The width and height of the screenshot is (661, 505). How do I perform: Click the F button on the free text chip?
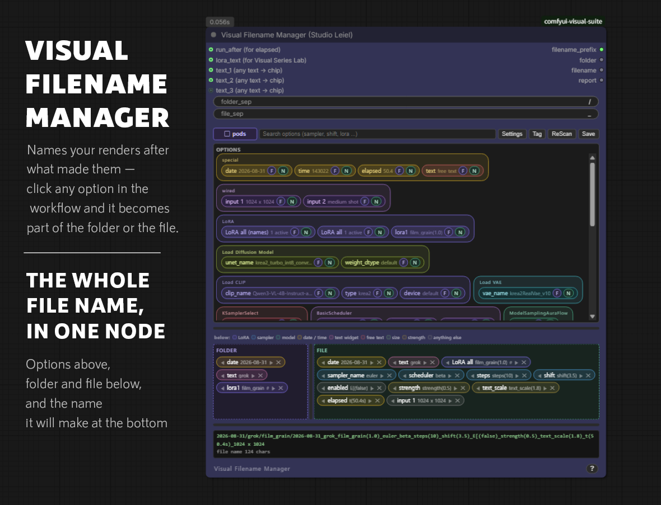[463, 171]
